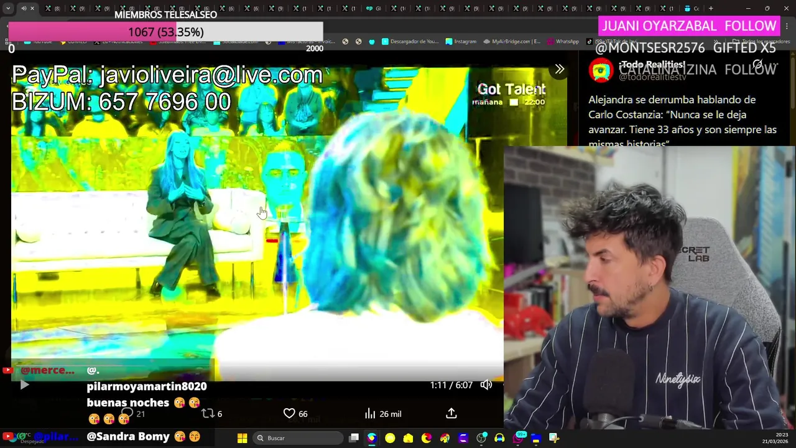The height and width of the screenshot is (448, 796).
Task: Read tweet text 'Alejandra se derrumba hablando'
Action: [672, 100]
